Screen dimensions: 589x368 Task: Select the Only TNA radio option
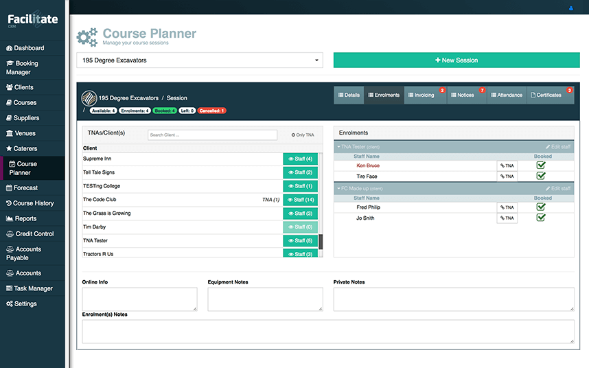[x=294, y=135]
